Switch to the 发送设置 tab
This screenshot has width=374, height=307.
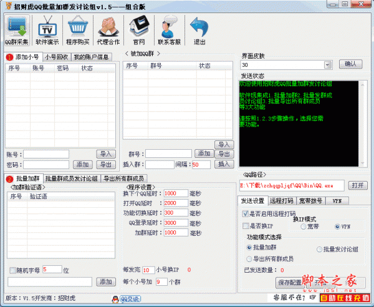pos(253,201)
